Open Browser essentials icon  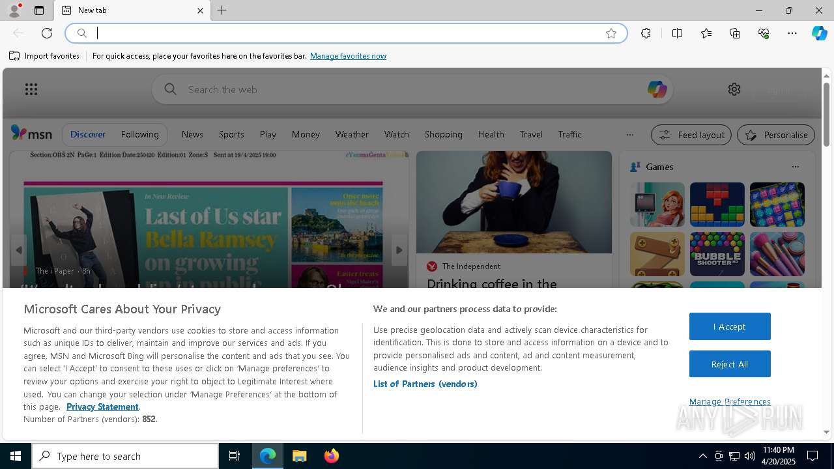click(x=764, y=33)
